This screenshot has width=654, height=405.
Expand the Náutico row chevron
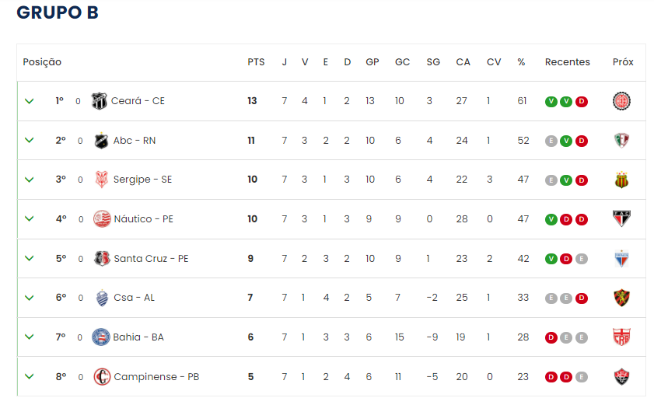click(30, 219)
